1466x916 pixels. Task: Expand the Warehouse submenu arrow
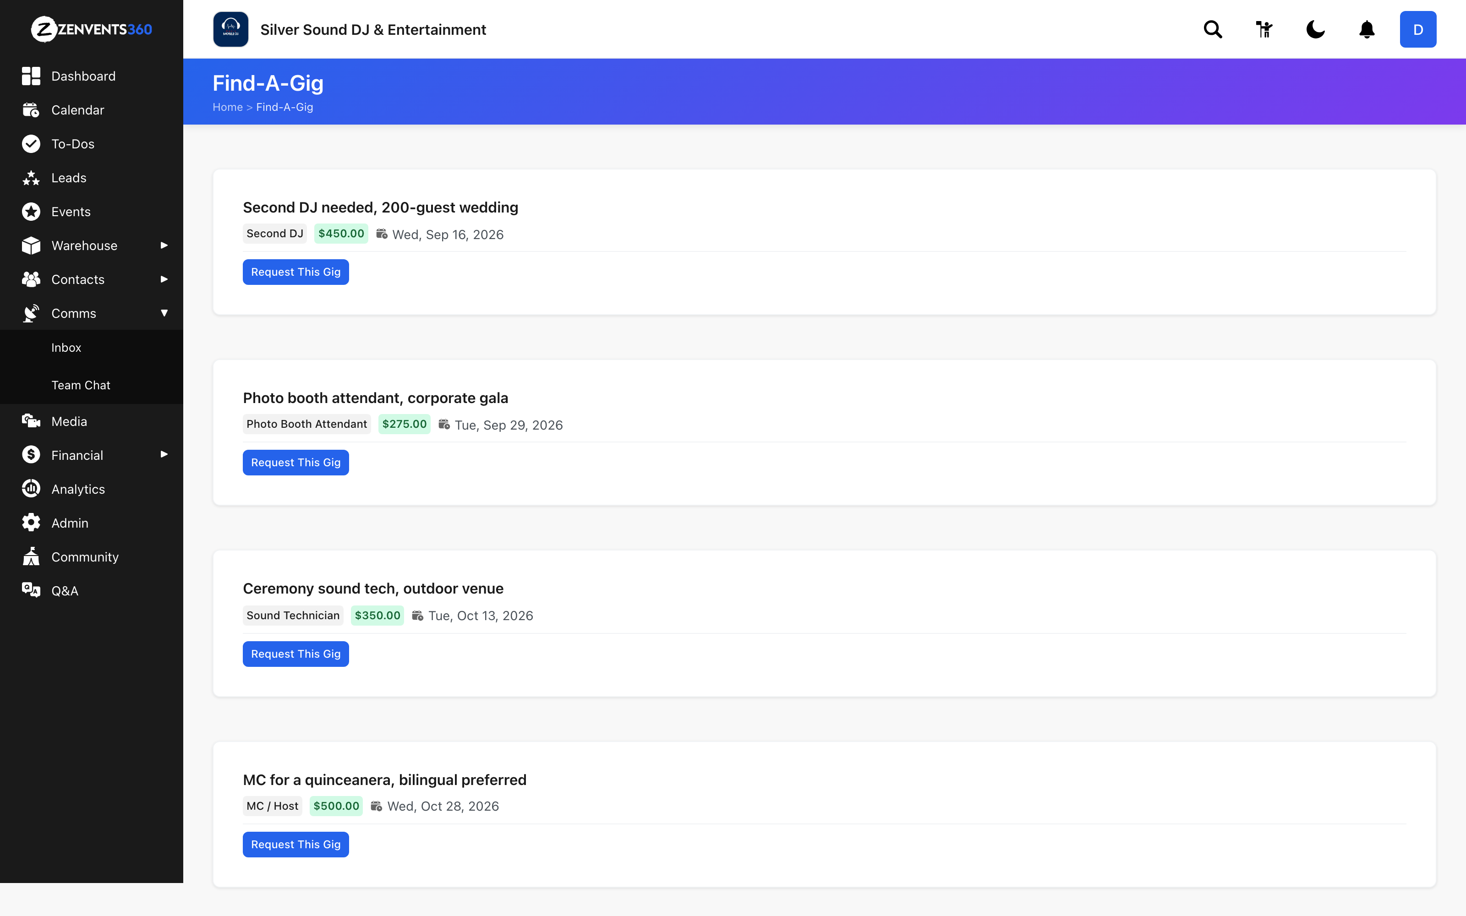[164, 245]
